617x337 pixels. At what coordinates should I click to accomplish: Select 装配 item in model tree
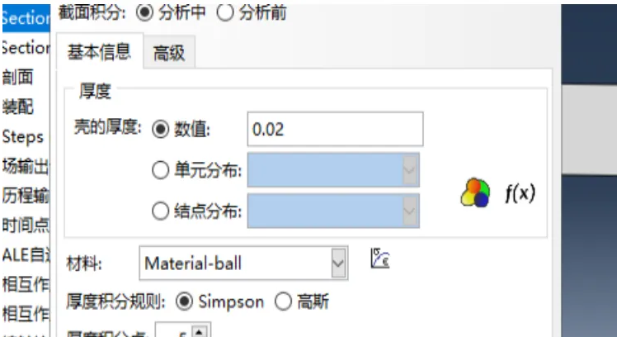(x=17, y=107)
